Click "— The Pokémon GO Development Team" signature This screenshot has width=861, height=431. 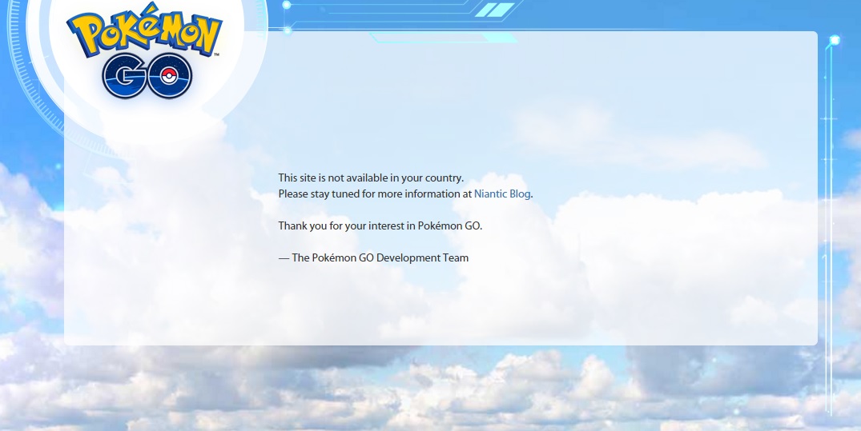tap(373, 257)
